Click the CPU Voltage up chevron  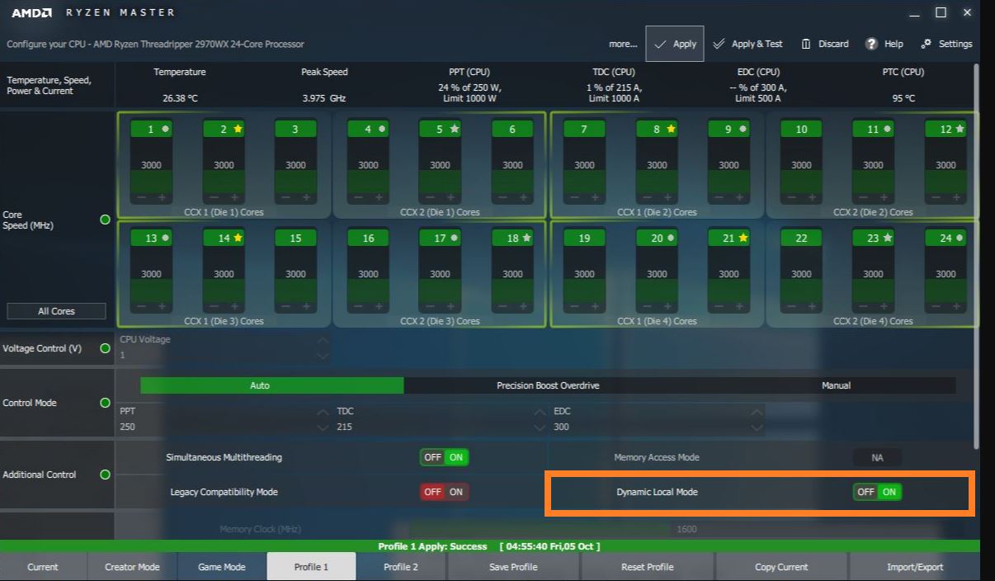pos(323,342)
